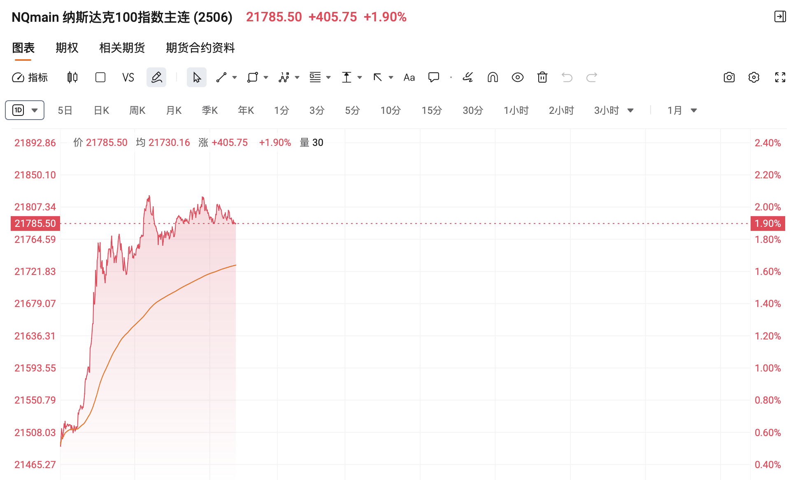Open the 1月 range dropdown
The height and width of the screenshot is (480, 800).
click(x=682, y=110)
